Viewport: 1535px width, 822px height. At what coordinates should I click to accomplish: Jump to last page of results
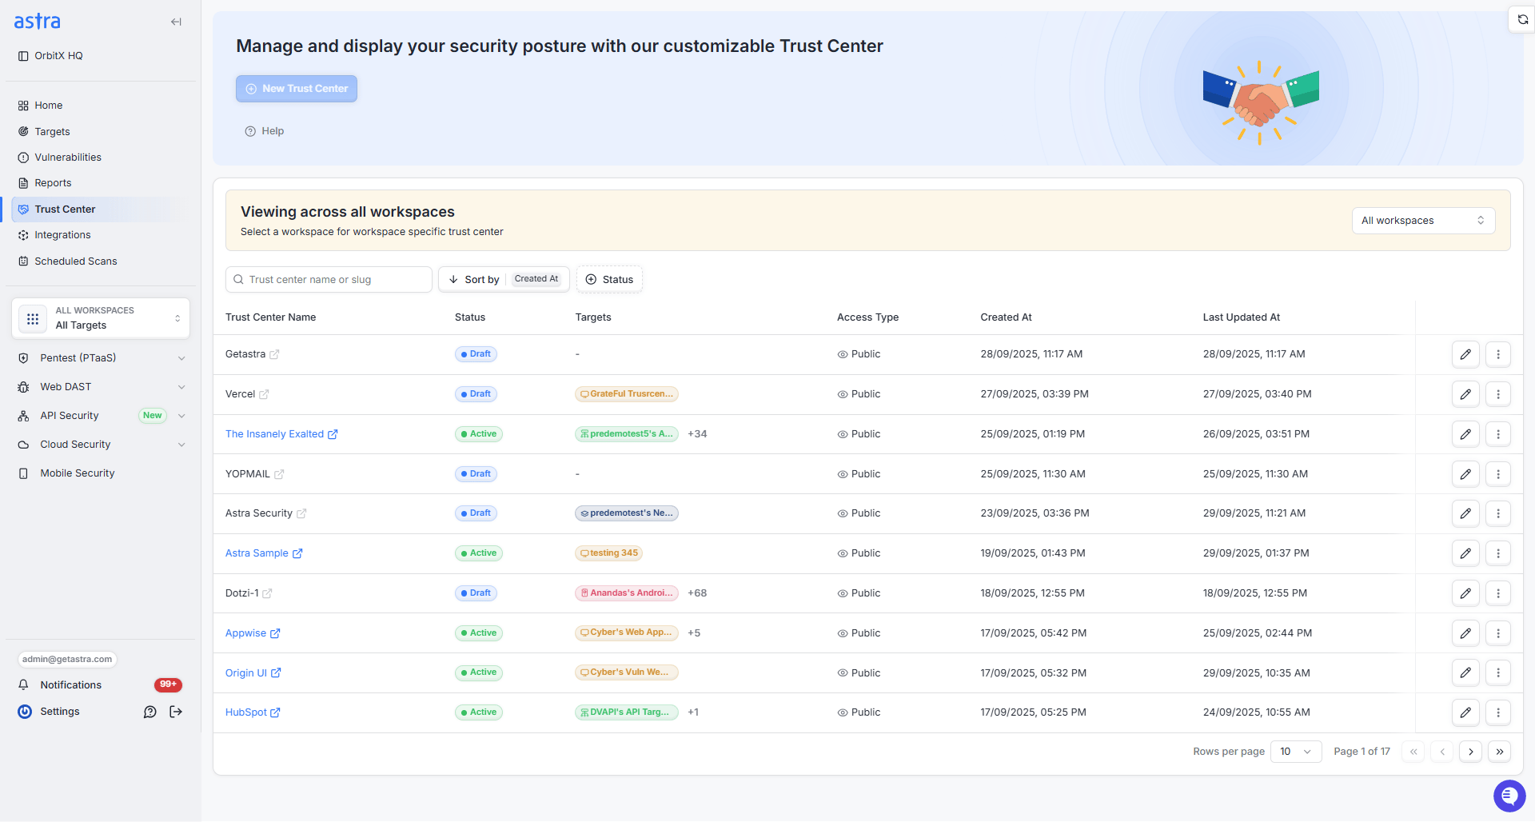click(x=1499, y=752)
